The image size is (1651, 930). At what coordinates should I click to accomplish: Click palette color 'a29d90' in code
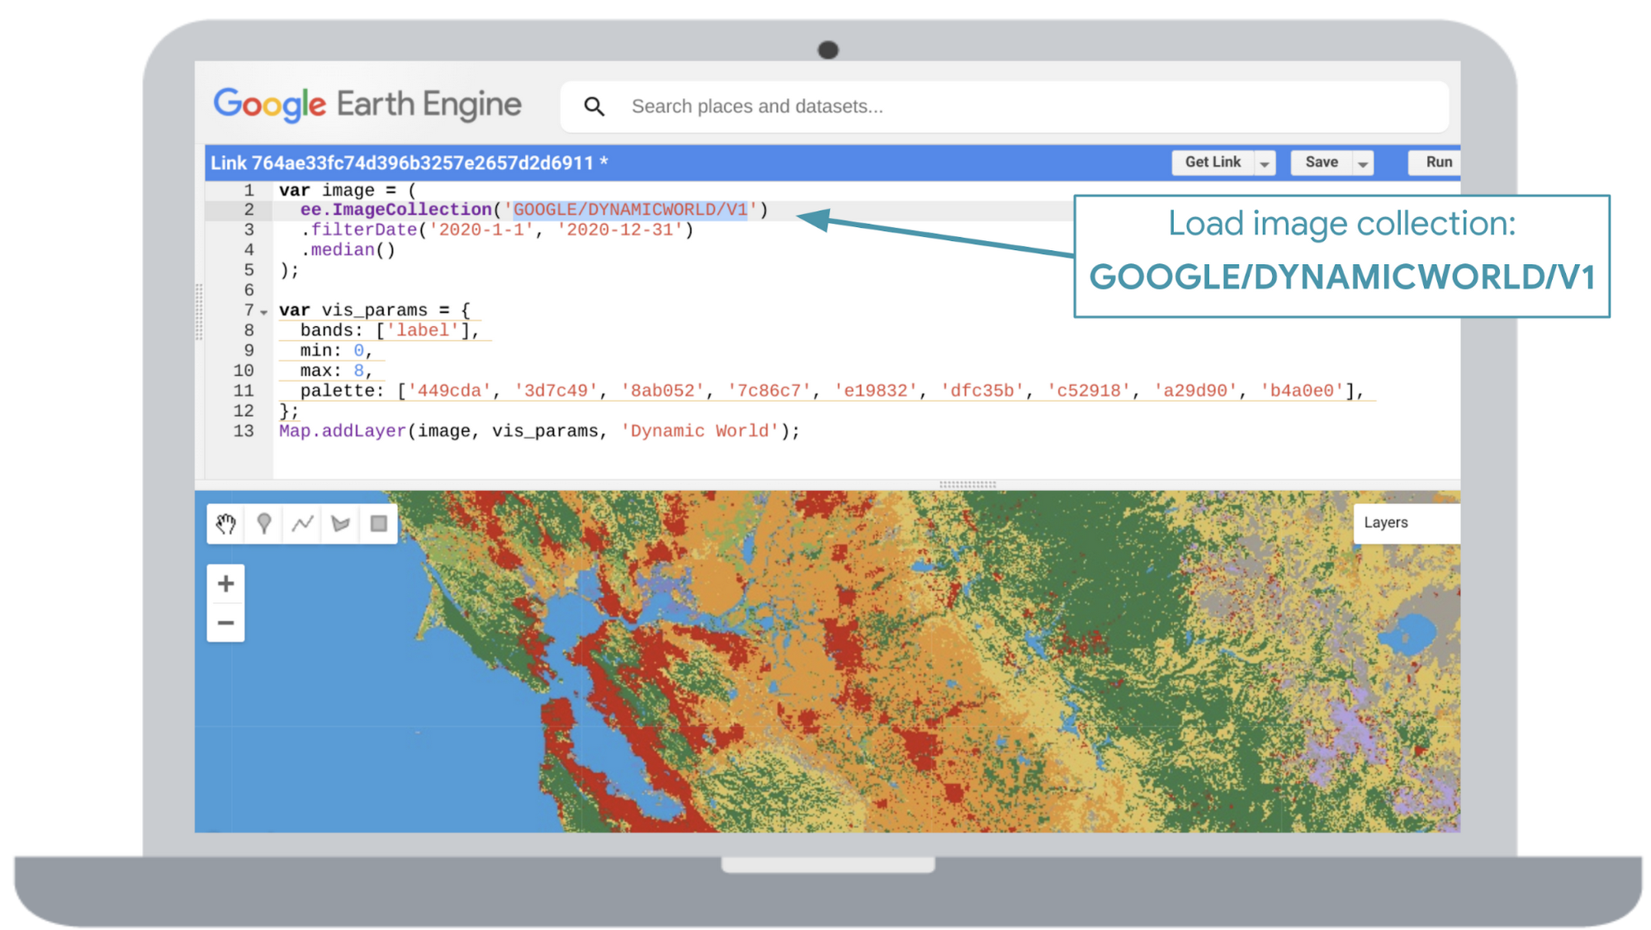tap(1194, 391)
